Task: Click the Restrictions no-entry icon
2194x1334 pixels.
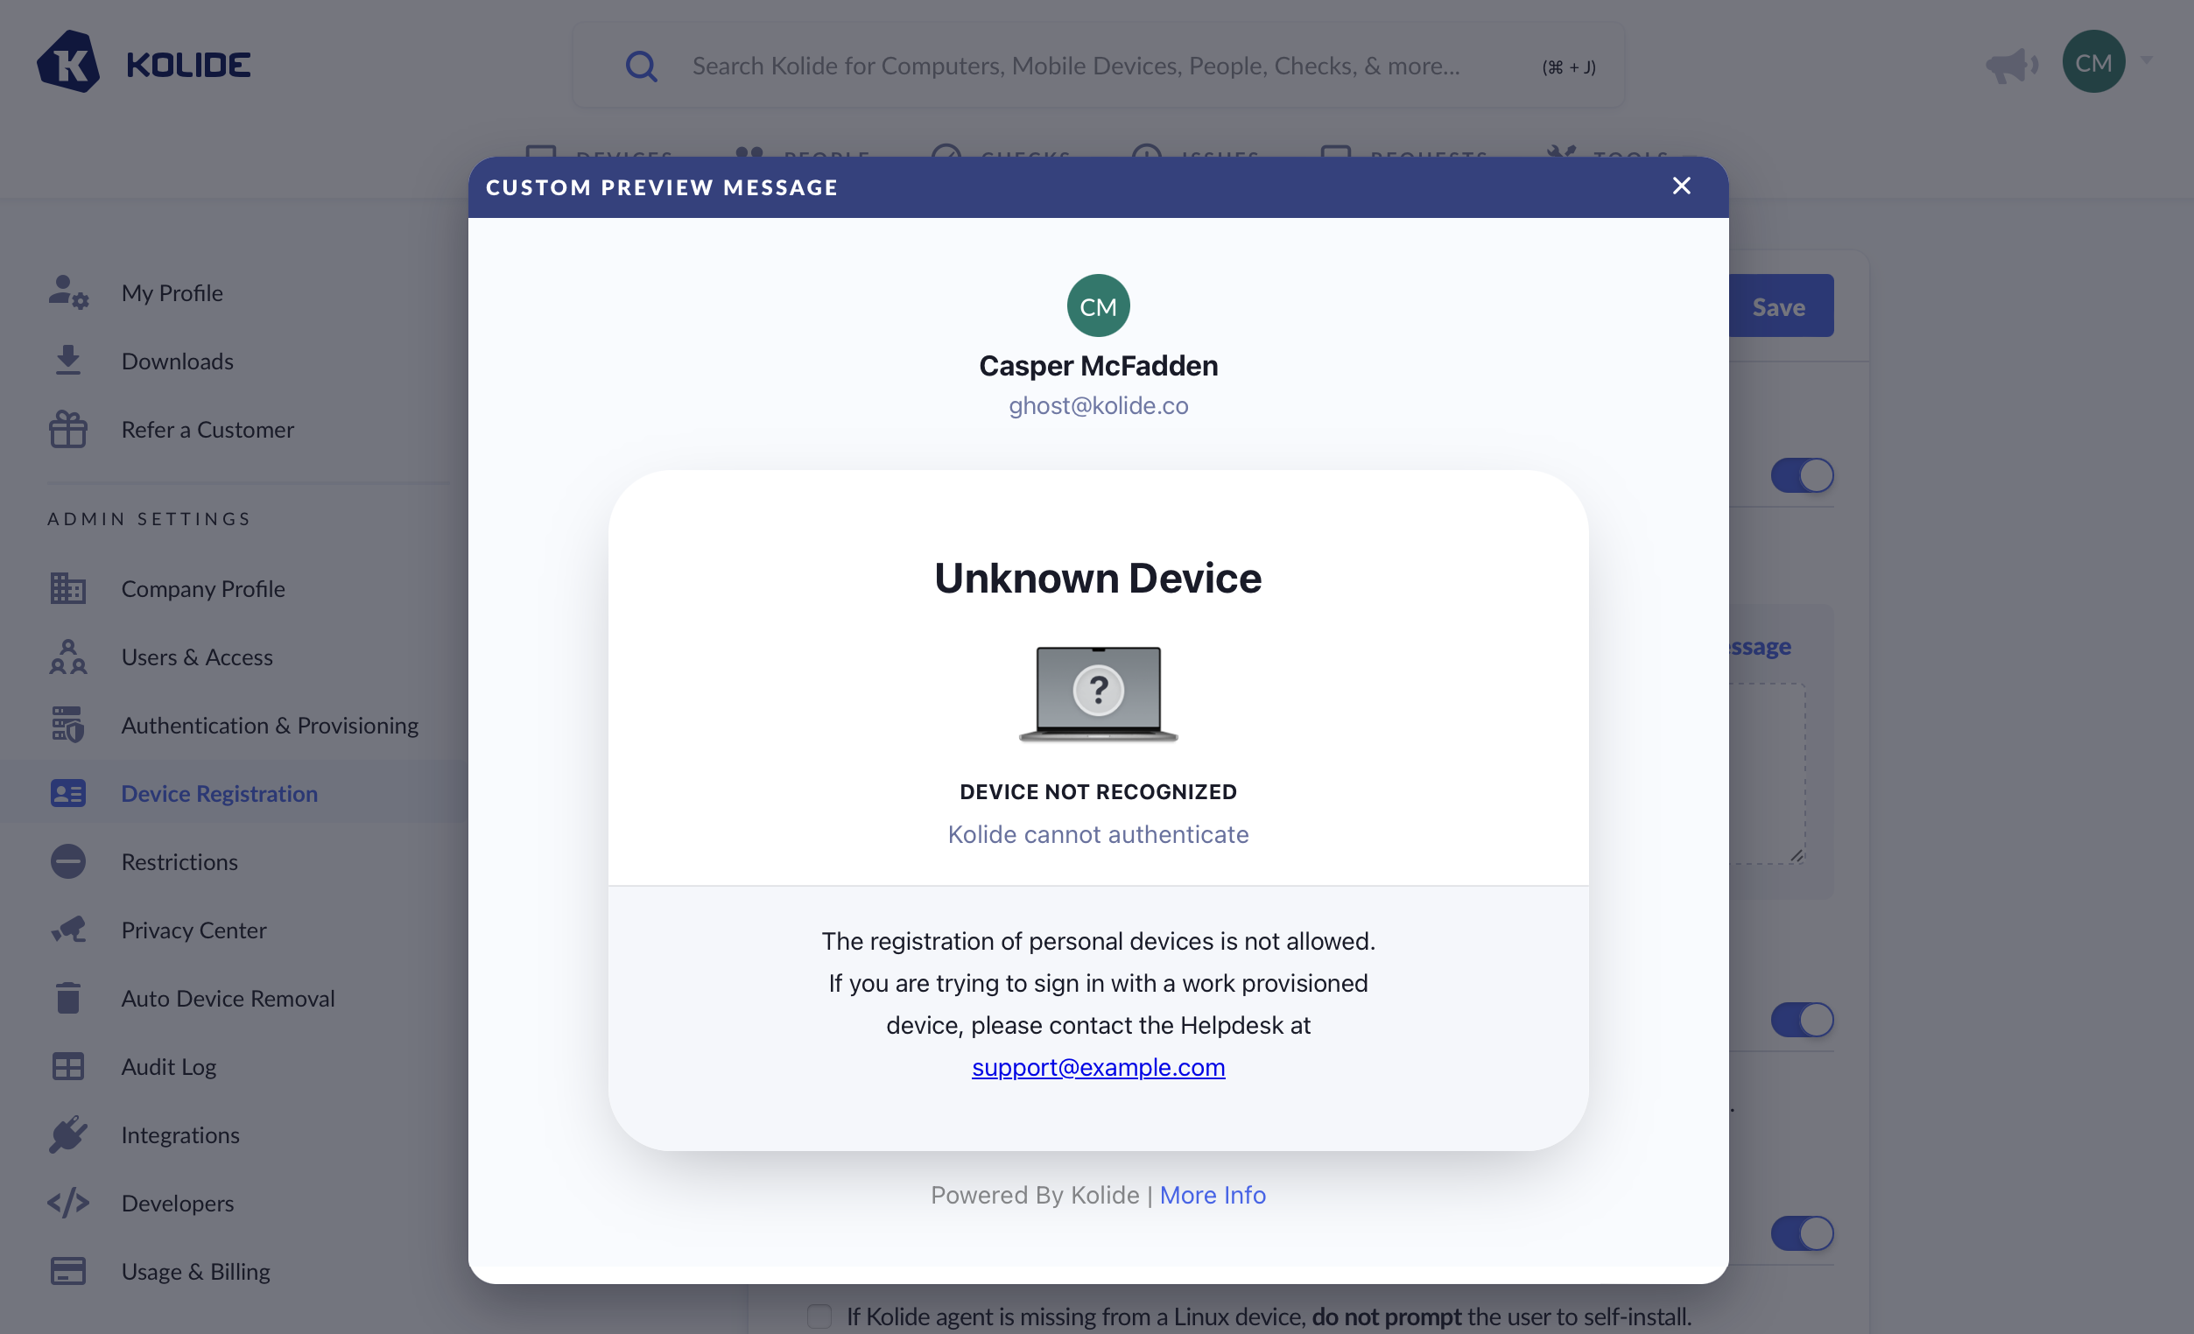Action: point(67,861)
